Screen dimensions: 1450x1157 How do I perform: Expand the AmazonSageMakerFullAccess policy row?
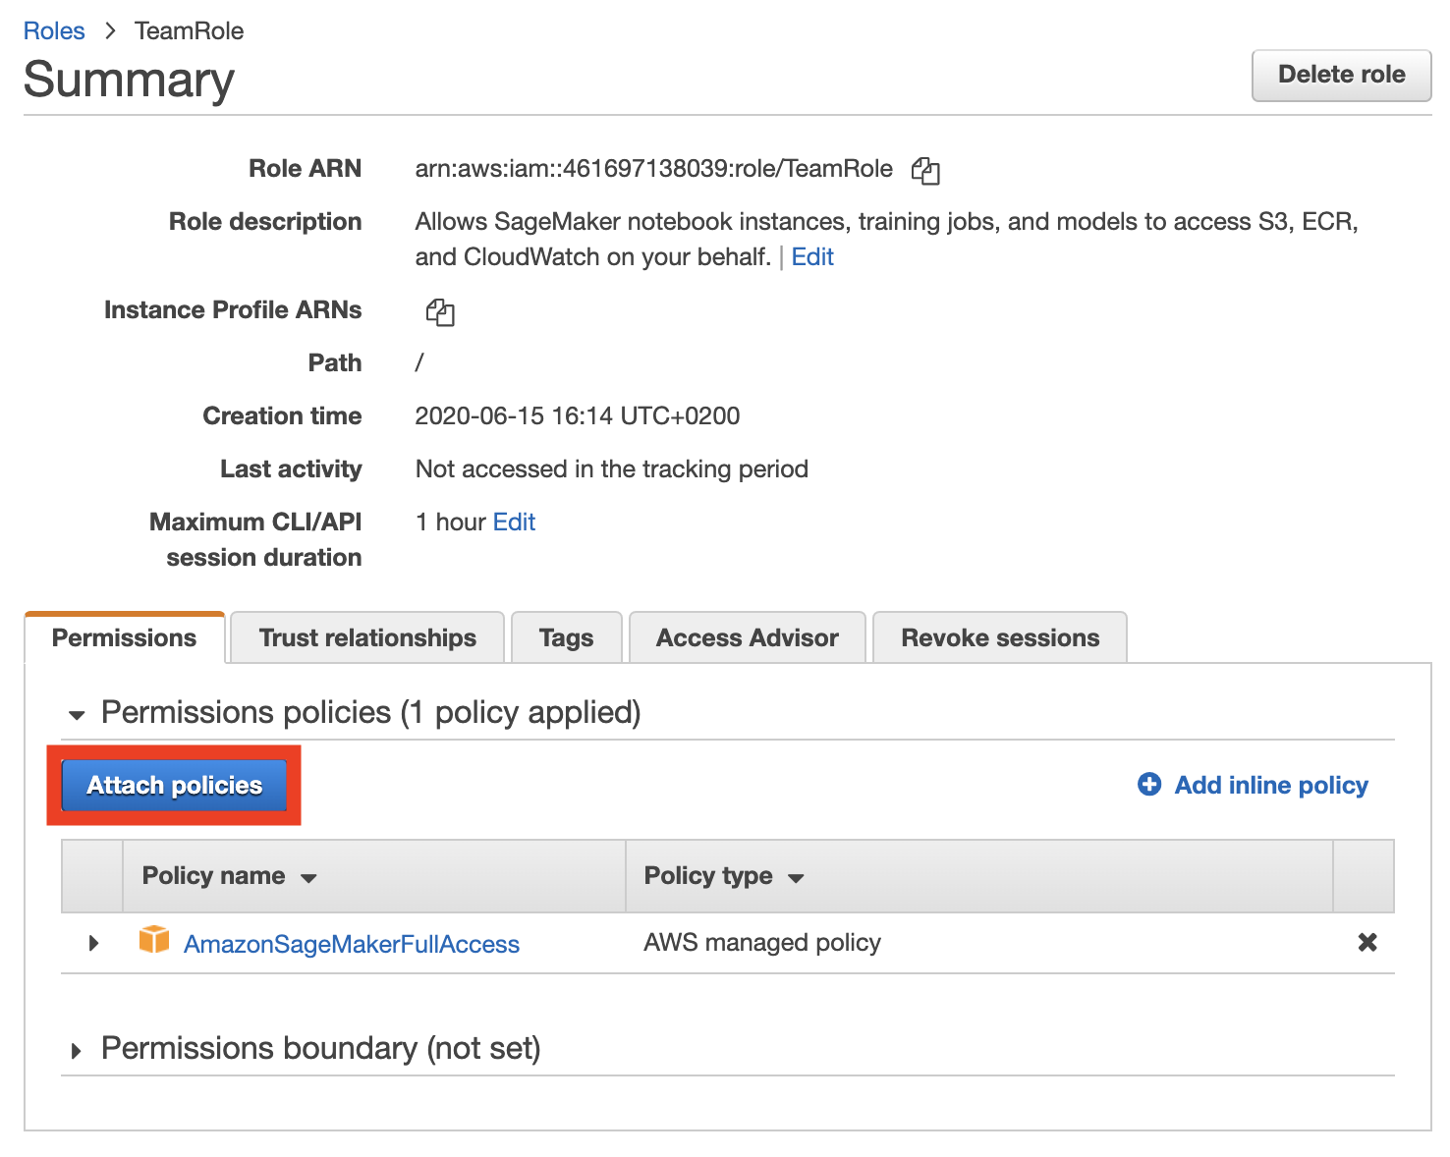(93, 943)
